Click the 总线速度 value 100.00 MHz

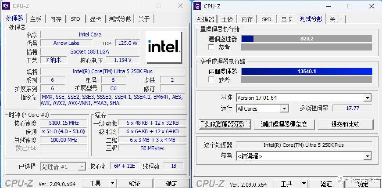point(64,140)
